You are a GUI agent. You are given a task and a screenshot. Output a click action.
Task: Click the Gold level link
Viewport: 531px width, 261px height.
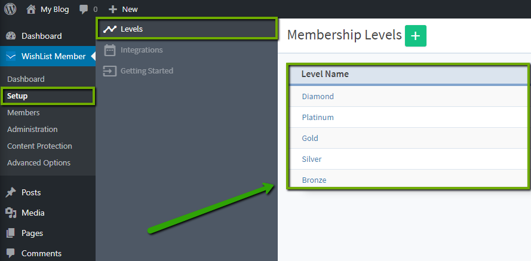[310, 138]
